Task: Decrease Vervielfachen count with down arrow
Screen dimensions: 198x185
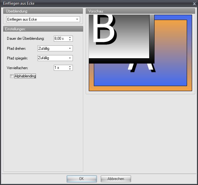Action: tap(70, 69)
